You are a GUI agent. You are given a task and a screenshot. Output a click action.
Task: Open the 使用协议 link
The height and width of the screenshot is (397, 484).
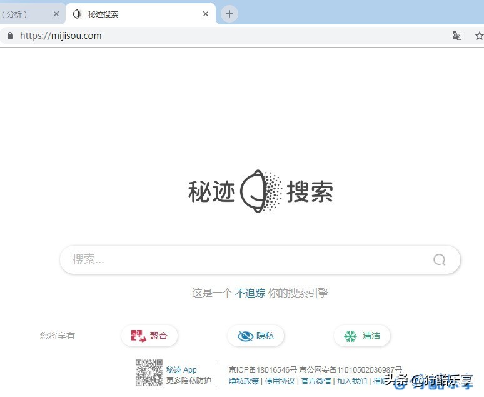click(x=280, y=381)
